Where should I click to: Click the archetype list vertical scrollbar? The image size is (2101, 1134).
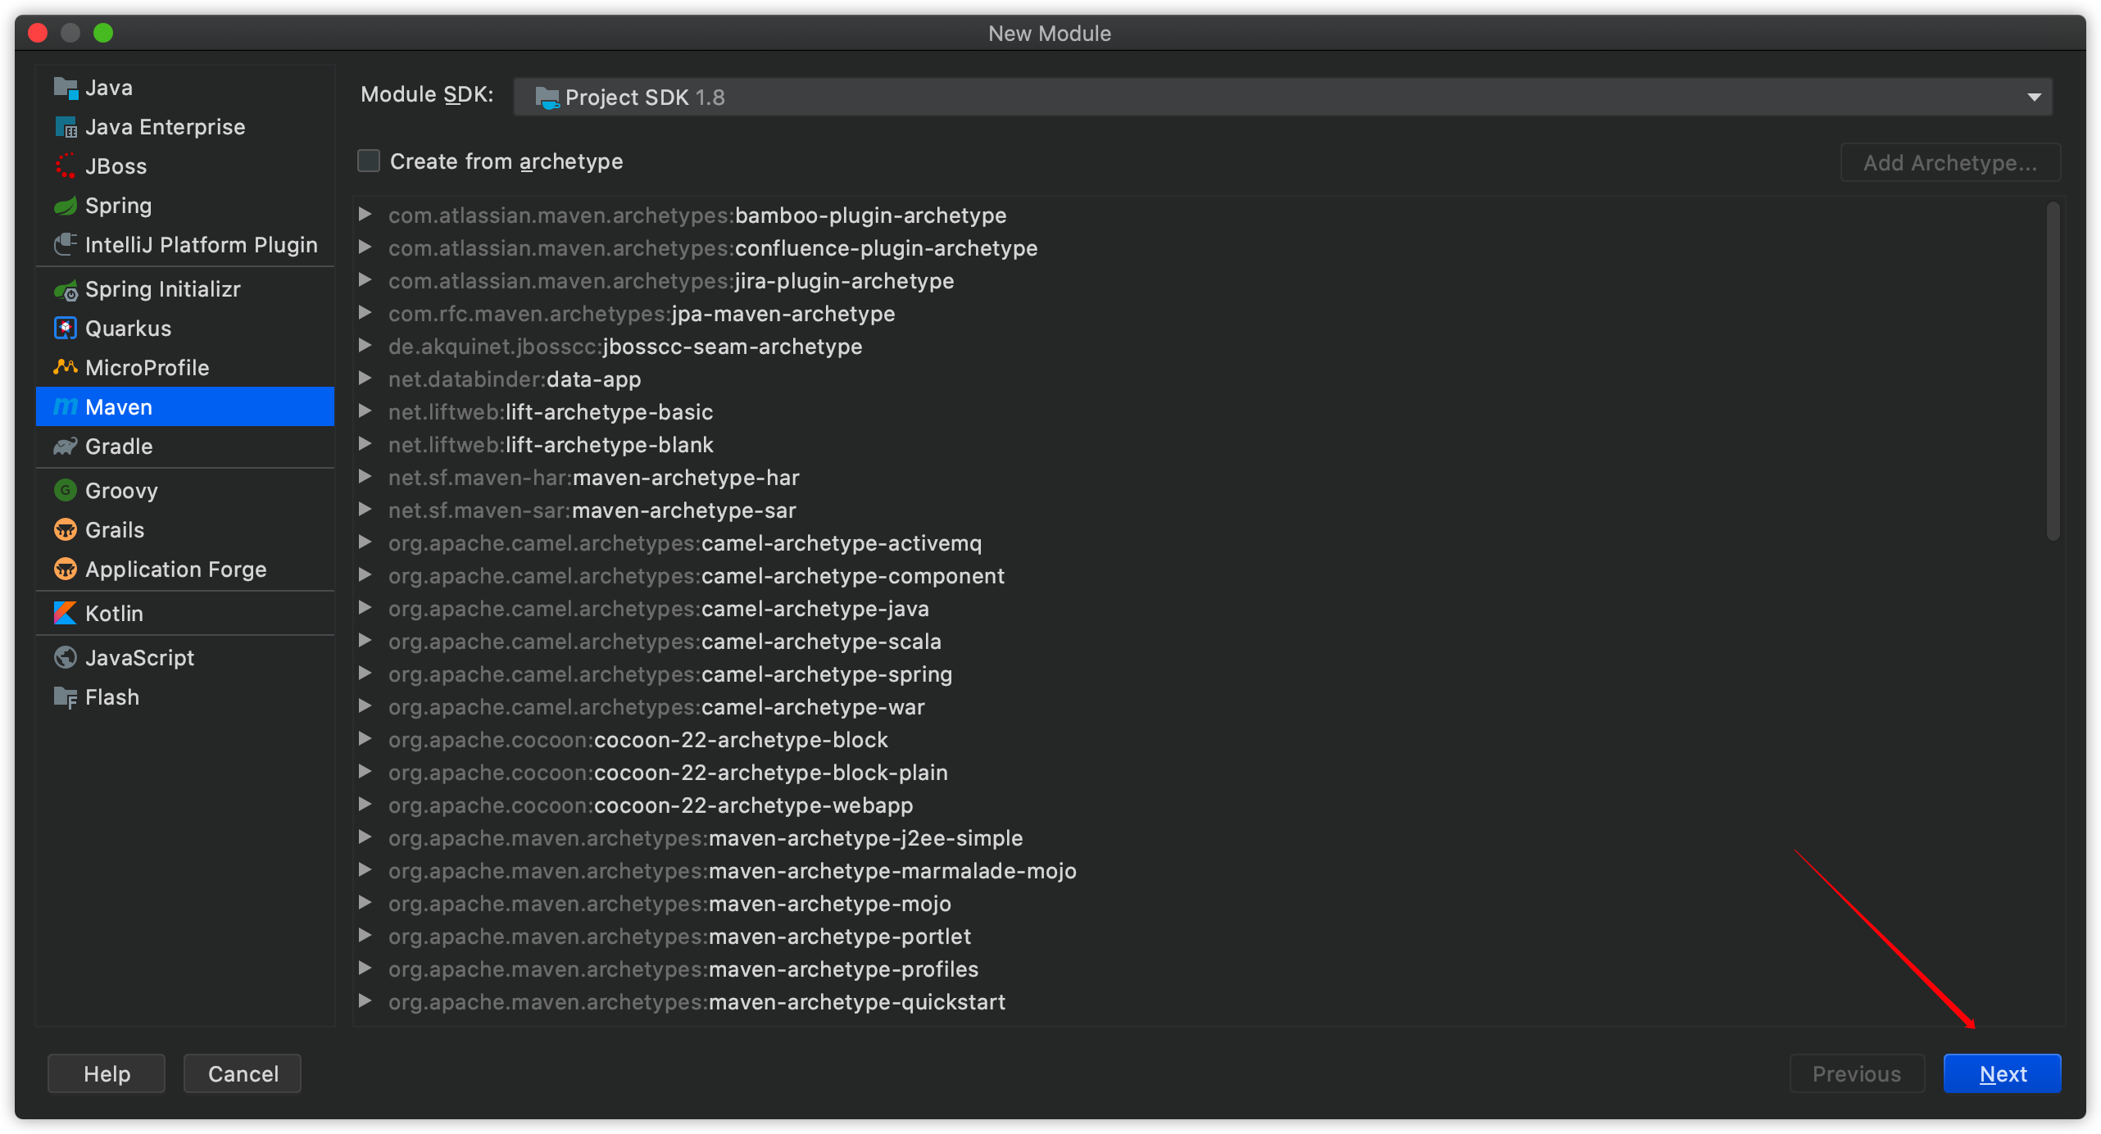(2053, 372)
